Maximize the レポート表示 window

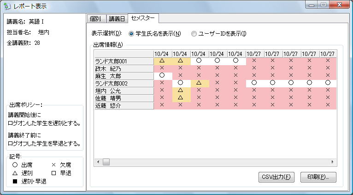coord(324,5)
